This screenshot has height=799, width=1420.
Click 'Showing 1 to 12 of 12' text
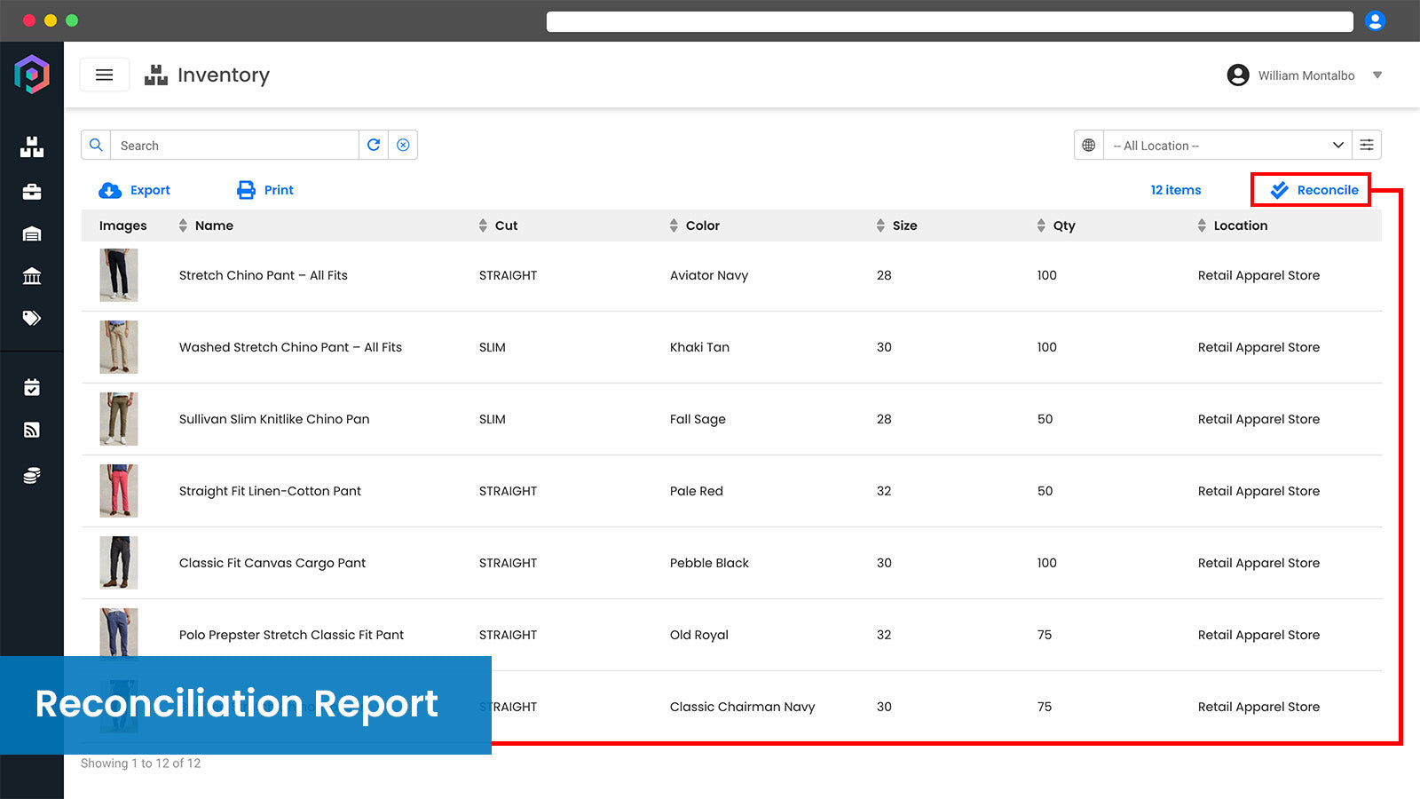[141, 763]
